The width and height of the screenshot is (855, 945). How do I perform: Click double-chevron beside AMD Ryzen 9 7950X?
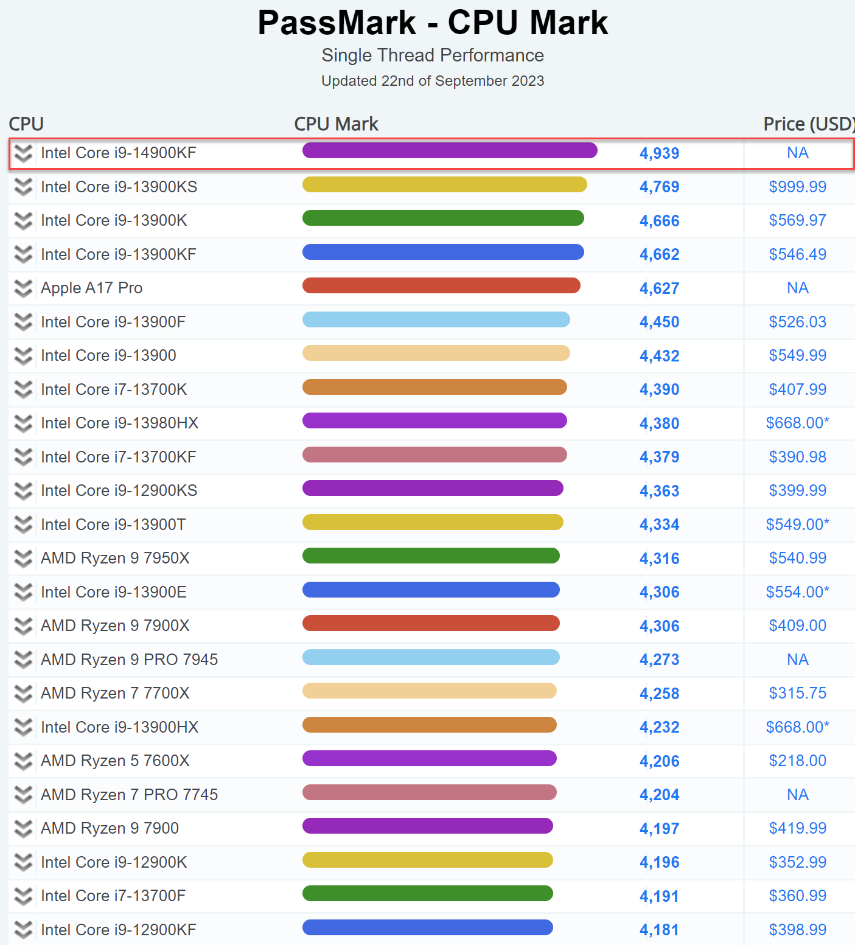[x=23, y=559]
